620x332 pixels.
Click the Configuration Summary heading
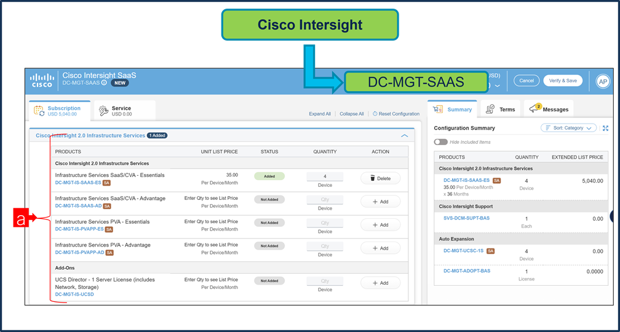[x=464, y=128]
